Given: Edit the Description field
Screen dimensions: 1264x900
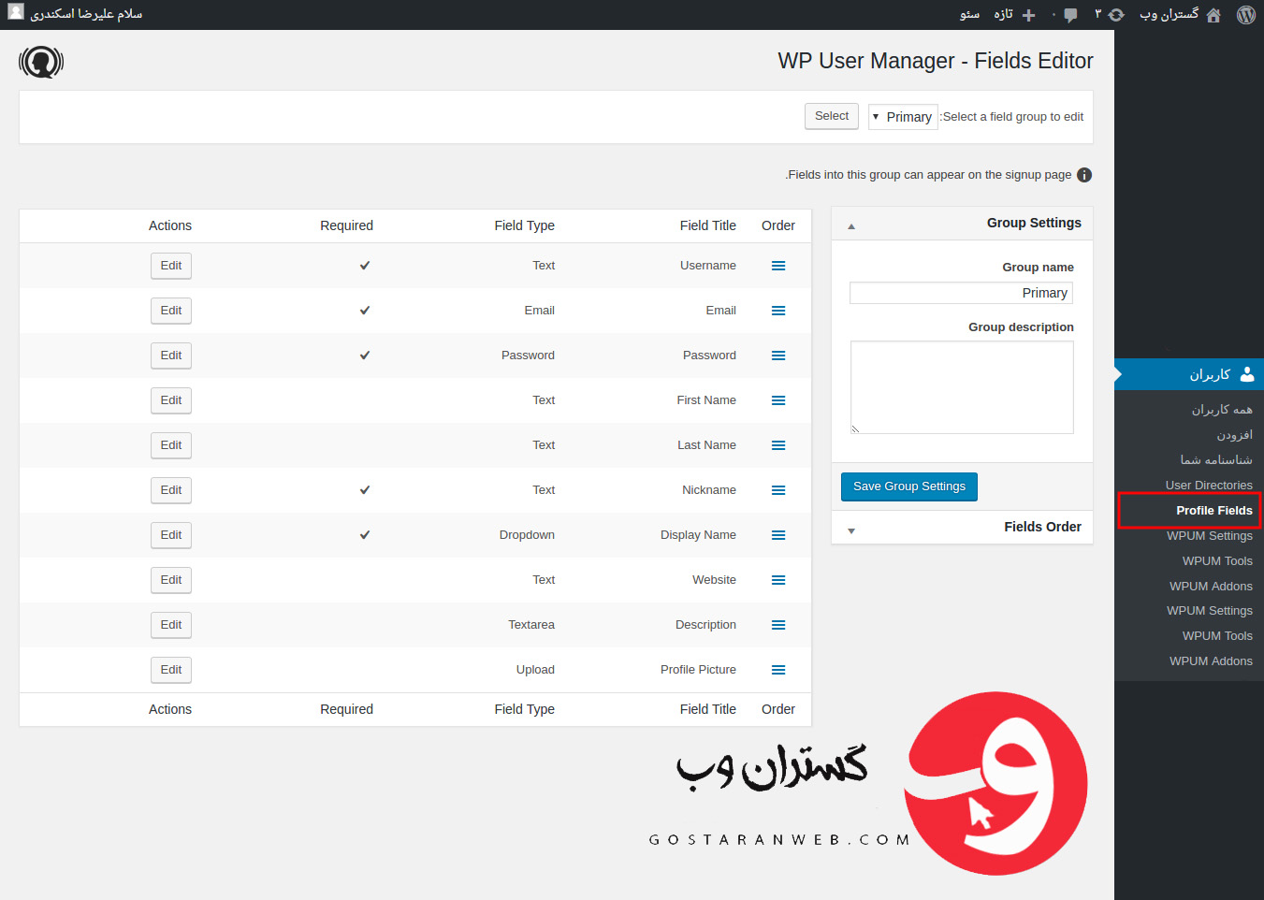Looking at the screenshot, I should [171, 625].
